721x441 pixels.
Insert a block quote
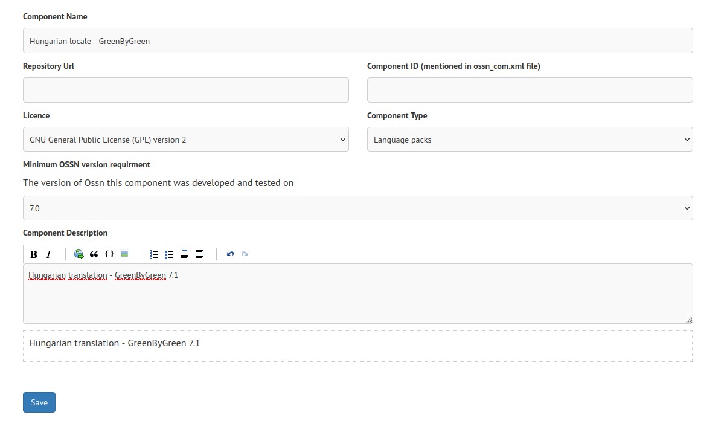[94, 254]
